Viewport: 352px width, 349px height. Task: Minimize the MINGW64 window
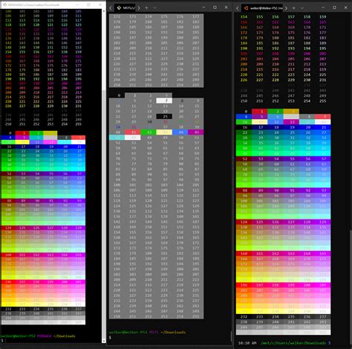[x=77, y=4]
